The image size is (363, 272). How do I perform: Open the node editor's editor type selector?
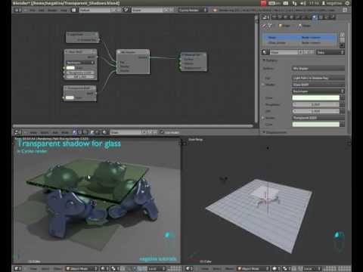pyautogui.click(x=17, y=132)
